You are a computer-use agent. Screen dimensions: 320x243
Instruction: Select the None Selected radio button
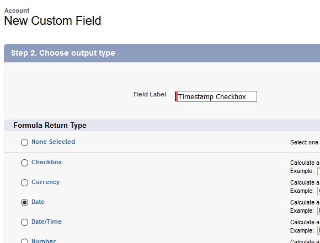(24, 142)
